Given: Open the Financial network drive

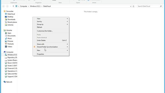Looking at the screenshot, I should click(x=12, y=68).
